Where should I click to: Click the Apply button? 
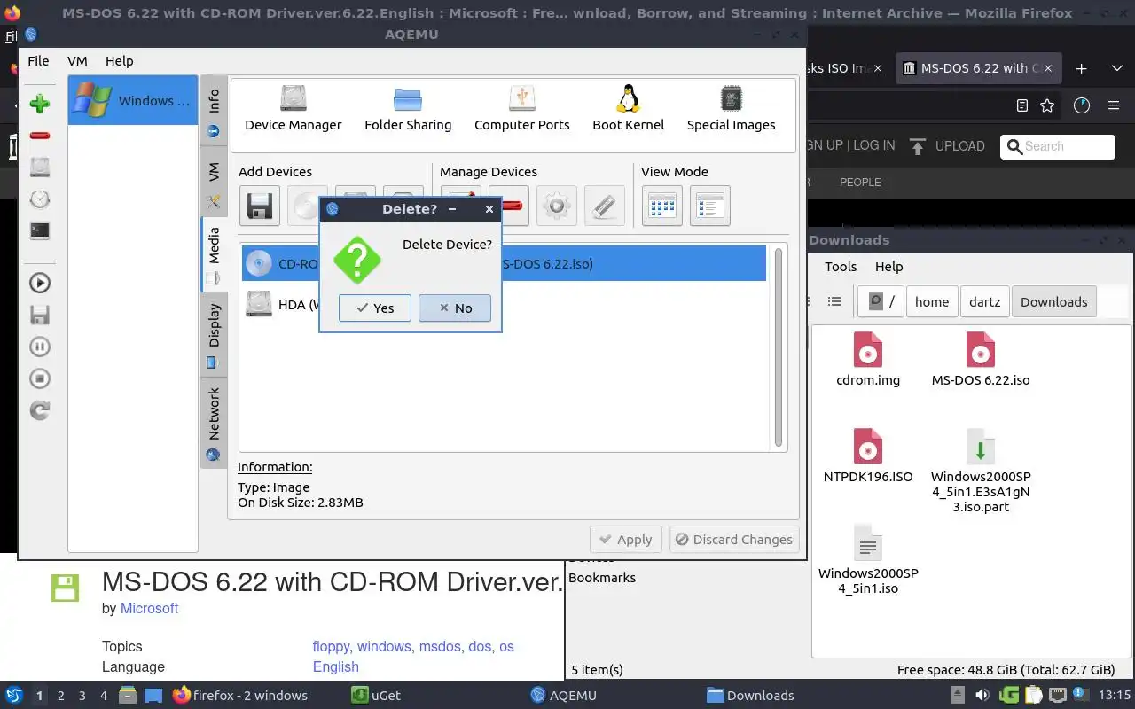click(625, 539)
